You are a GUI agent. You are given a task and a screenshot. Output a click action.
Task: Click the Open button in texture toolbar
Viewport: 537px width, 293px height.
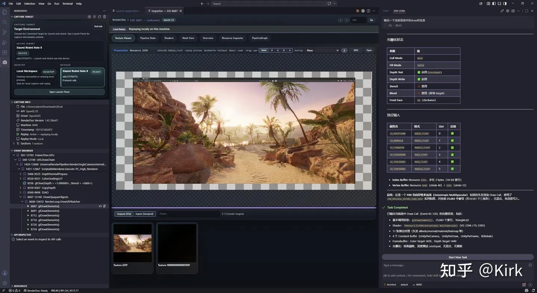(x=369, y=50)
